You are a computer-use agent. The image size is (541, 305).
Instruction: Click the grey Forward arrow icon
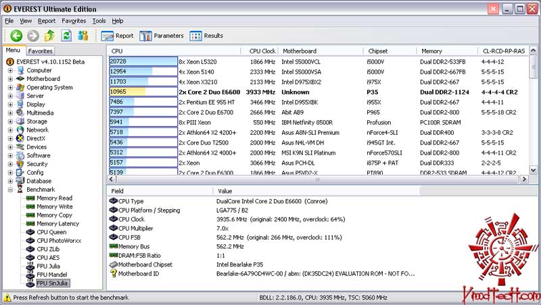tap(33, 36)
